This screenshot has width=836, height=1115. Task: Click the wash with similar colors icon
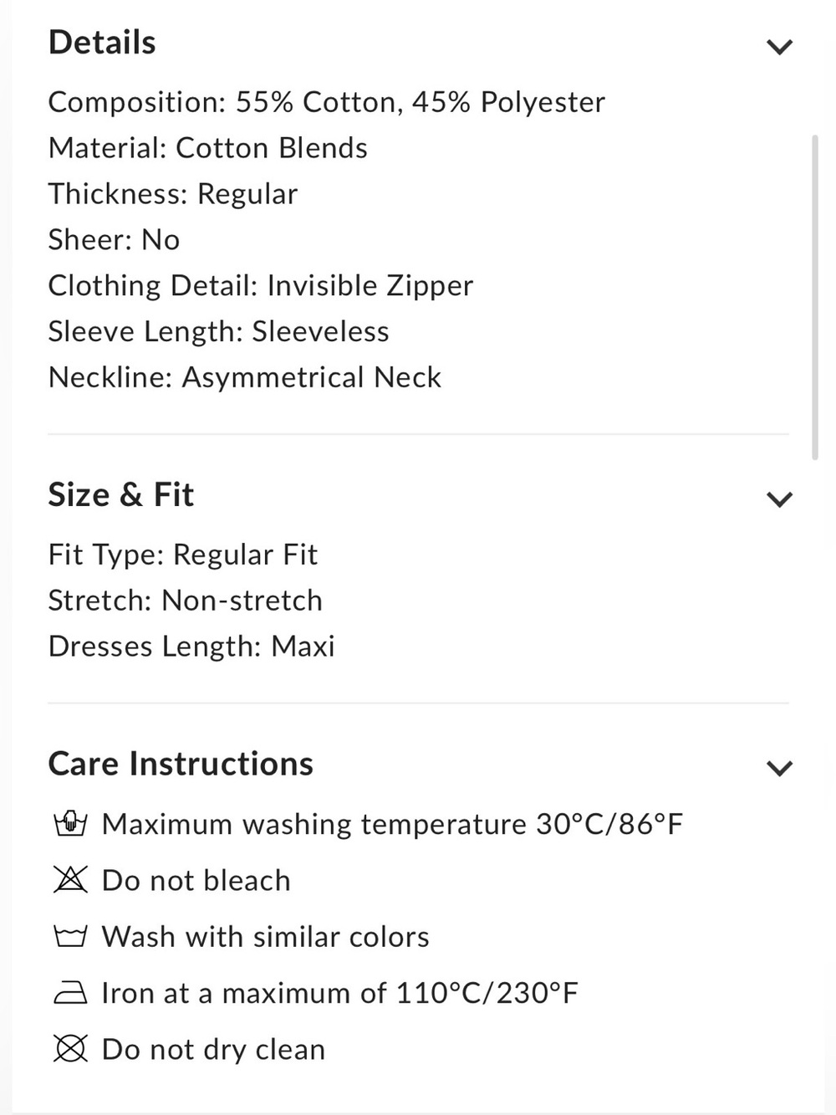[x=70, y=936]
